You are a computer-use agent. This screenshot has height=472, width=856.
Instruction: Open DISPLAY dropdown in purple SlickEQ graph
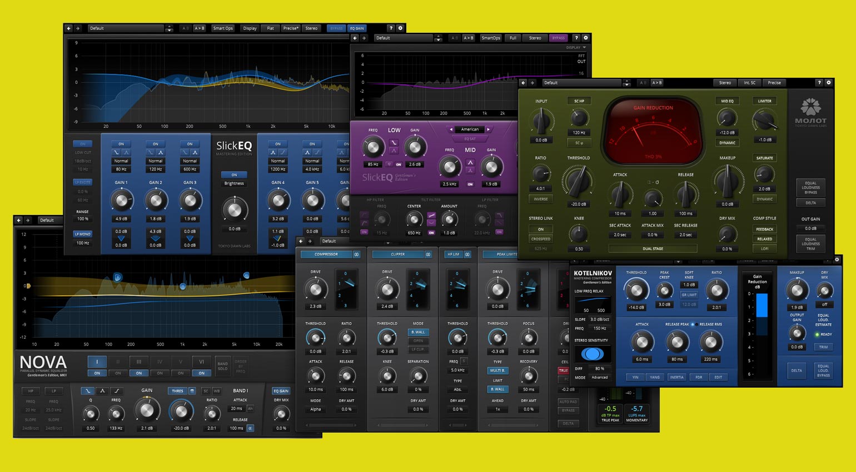[576, 47]
